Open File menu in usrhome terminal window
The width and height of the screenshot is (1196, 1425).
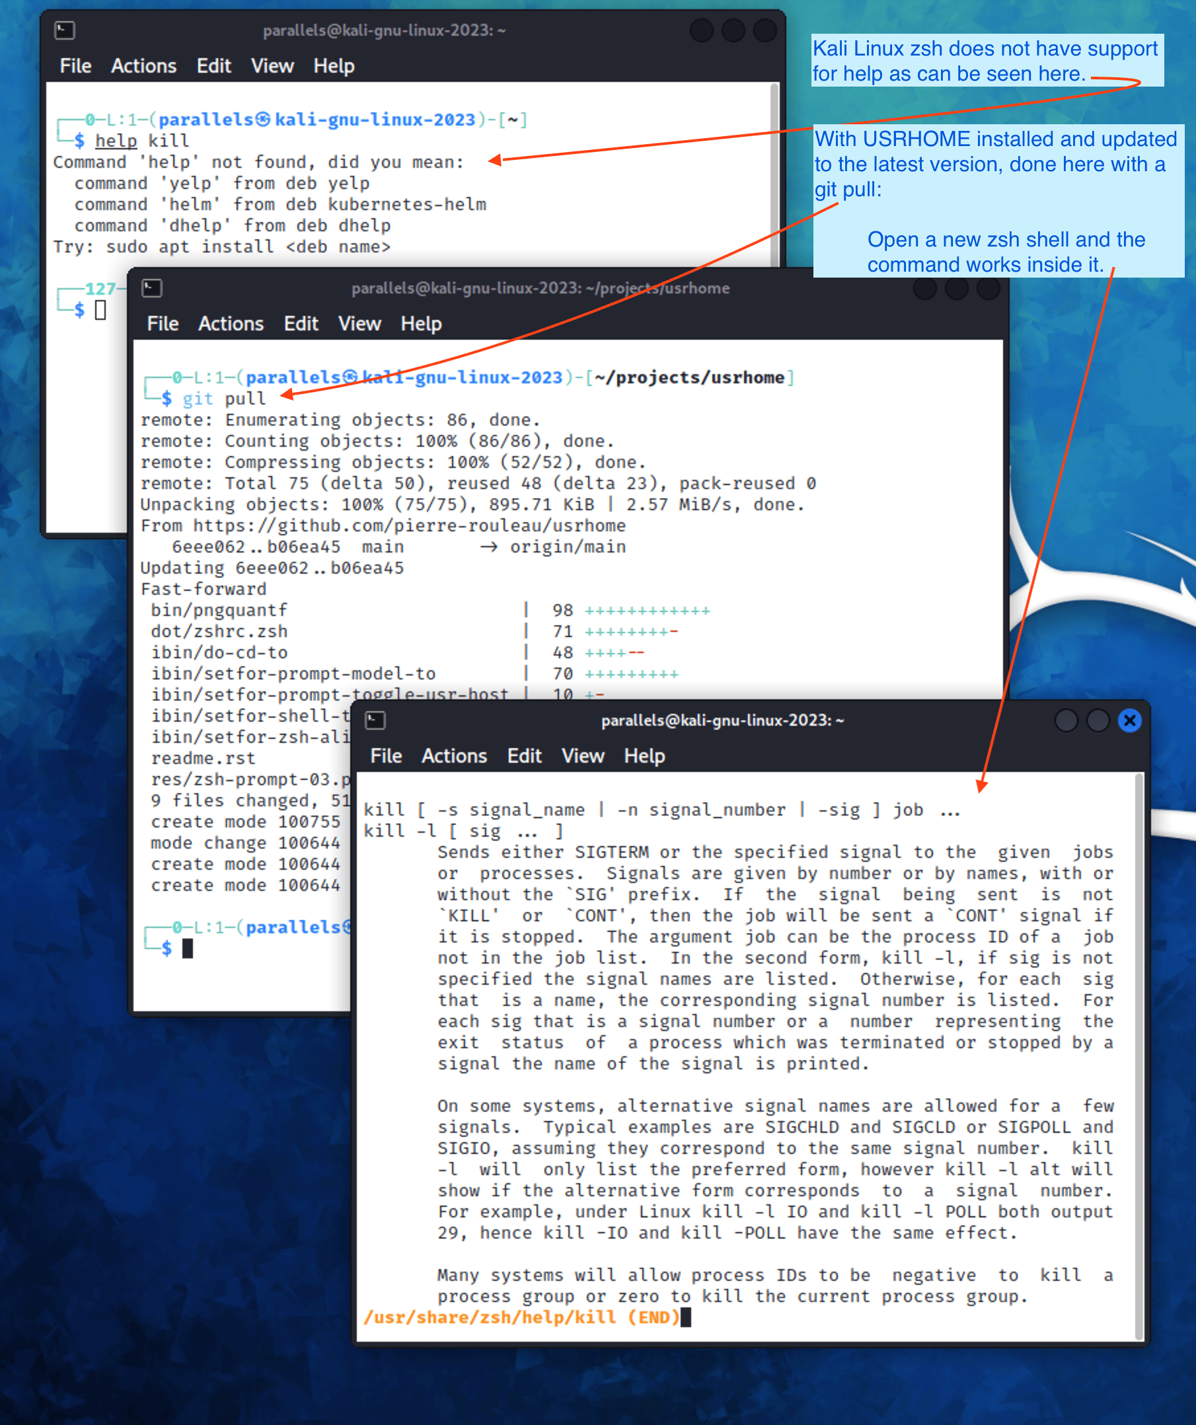pos(163,324)
